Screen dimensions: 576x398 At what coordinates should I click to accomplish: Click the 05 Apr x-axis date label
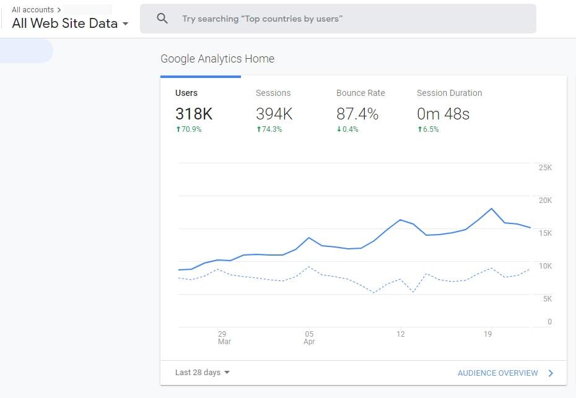309,337
